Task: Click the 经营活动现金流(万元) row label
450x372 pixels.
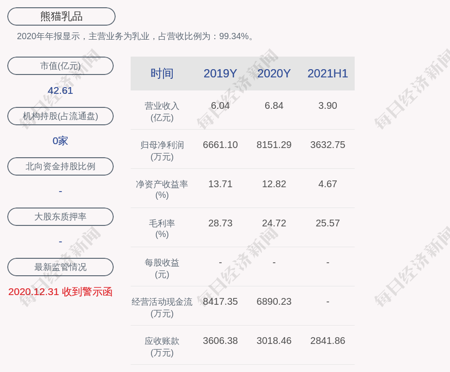Action: point(162,307)
